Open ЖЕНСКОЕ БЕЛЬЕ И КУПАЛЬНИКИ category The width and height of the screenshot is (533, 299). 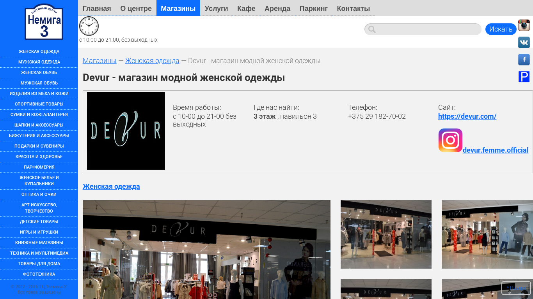click(39, 181)
